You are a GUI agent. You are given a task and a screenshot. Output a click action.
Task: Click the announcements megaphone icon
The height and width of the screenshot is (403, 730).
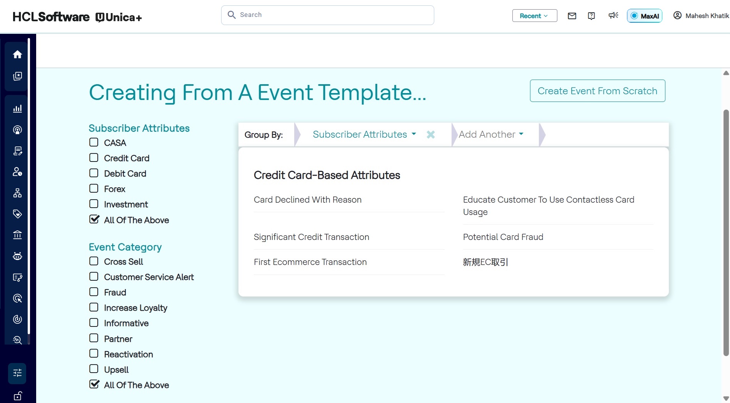613,15
